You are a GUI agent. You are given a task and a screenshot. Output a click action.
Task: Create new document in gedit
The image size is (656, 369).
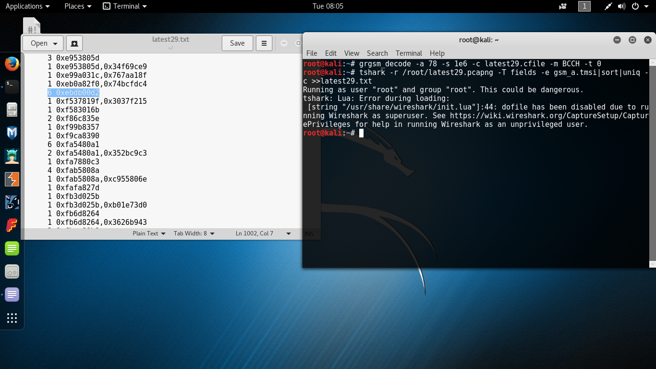coord(74,43)
